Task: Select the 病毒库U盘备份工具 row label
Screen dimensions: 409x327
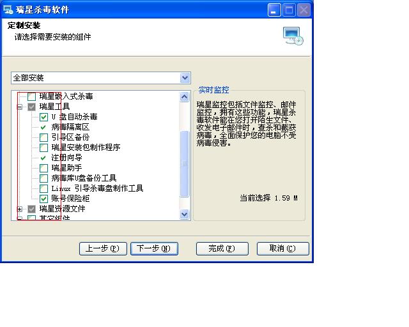Action: pyautogui.click(x=84, y=178)
